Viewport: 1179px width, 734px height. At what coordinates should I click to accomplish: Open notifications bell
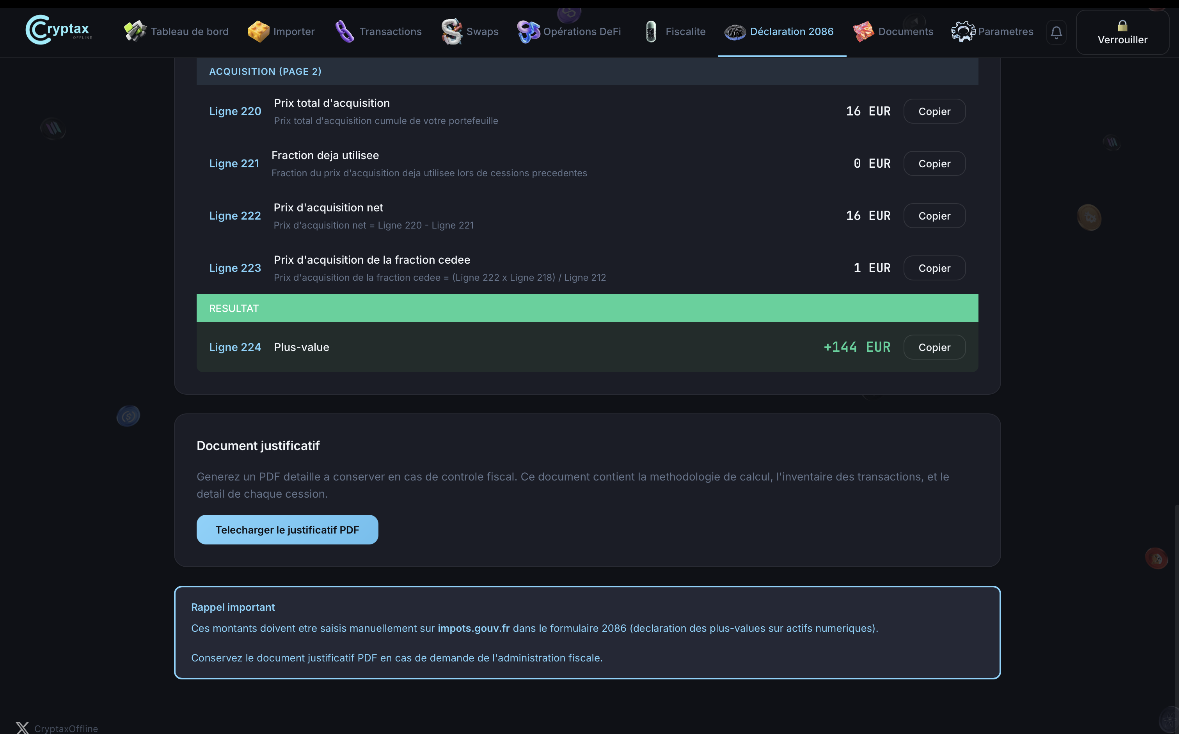point(1056,32)
